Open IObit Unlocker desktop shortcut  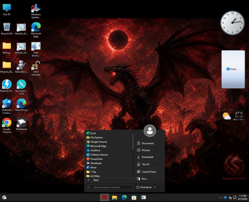36,68
